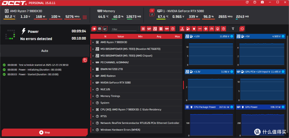Stop the running Power test
Screen dimensions: 289x138
[x=44, y=132]
